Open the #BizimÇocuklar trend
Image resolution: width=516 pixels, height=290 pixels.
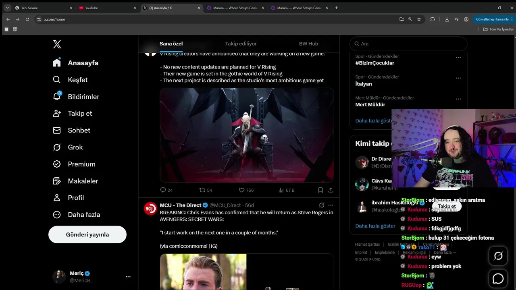coord(375,63)
